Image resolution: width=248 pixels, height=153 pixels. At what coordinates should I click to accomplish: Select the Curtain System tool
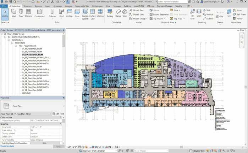click(x=85, y=14)
